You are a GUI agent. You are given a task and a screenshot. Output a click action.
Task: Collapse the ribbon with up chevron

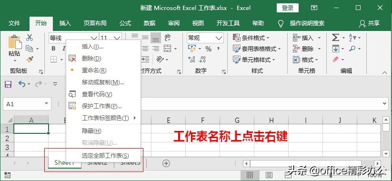tap(385, 73)
